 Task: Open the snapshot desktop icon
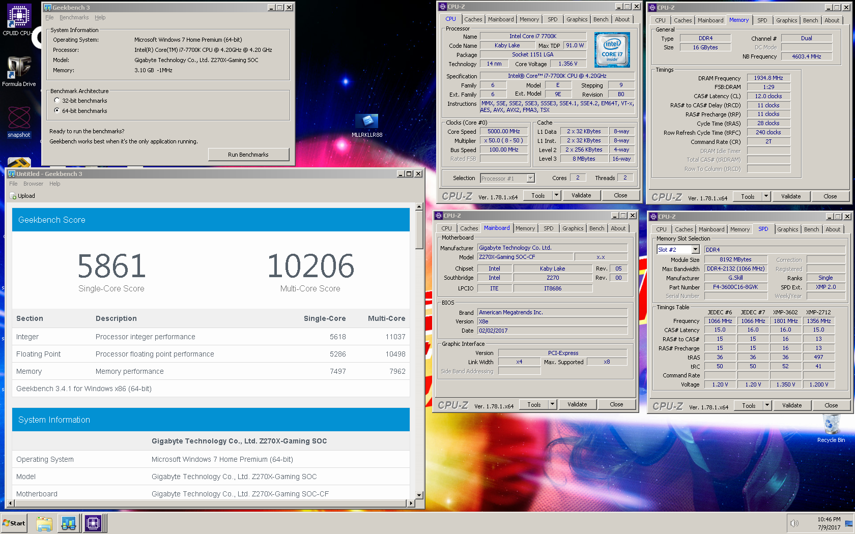coord(19,122)
